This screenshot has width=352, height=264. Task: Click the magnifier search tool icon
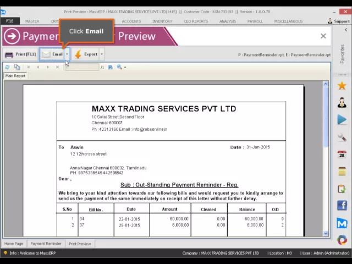pyautogui.click(x=342, y=137)
